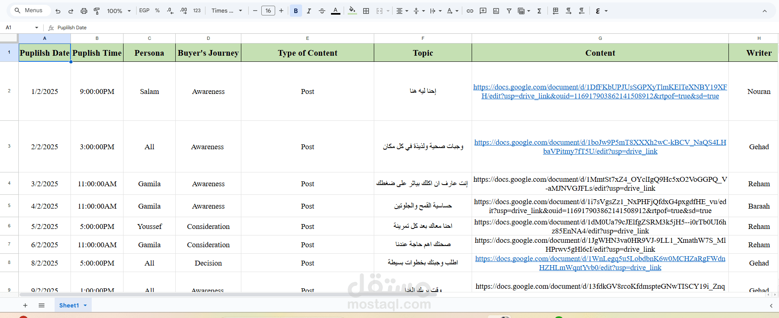Collapse side panel chevron at bottom right
The height and width of the screenshot is (318, 779).
[771, 306]
